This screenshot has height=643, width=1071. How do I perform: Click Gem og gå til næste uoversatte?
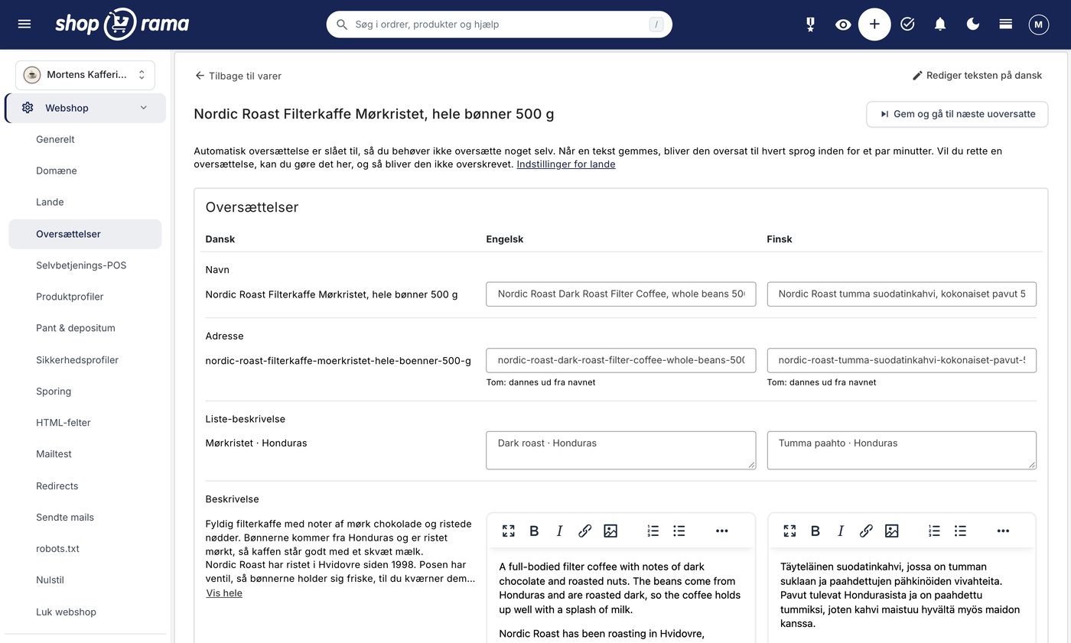(957, 114)
